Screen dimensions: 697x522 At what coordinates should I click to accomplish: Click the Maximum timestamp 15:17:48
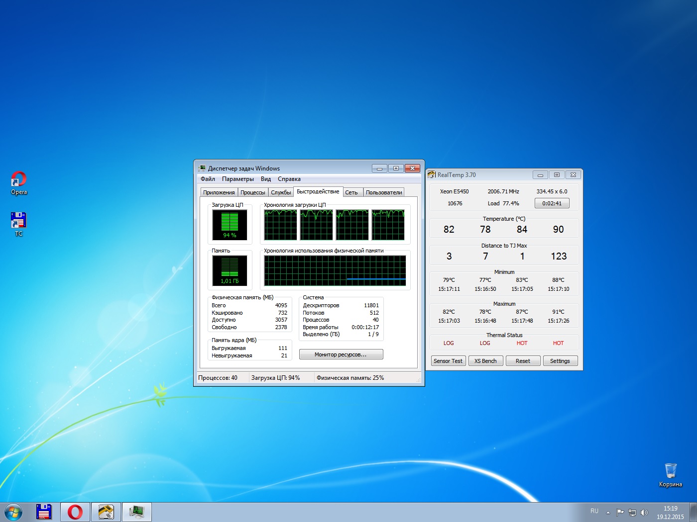pyautogui.click(x=522, y=321)
